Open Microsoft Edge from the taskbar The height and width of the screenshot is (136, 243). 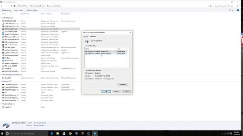[52, 133]
